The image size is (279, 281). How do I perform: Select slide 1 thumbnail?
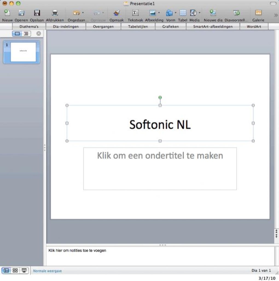22,52
